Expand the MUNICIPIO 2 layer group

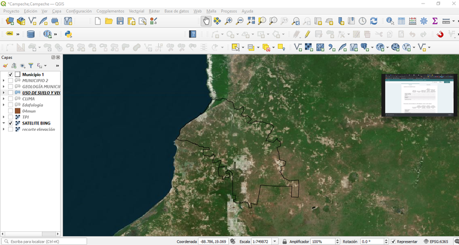point(3,80)
